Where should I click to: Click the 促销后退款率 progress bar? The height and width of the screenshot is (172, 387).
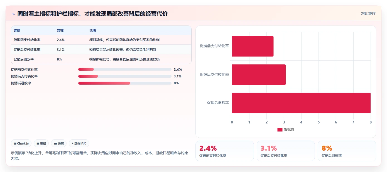125,83
